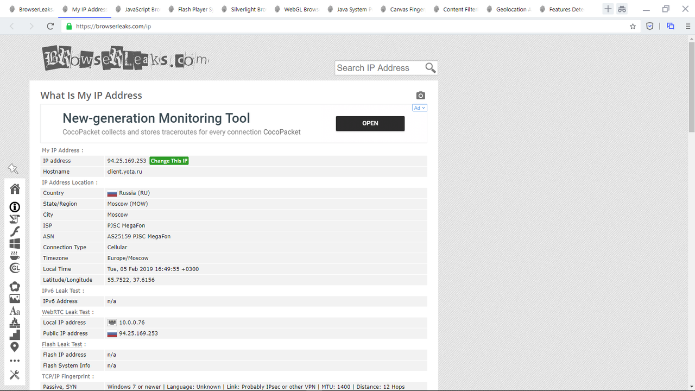Open the picture icon in sidebar

(15, 299)
